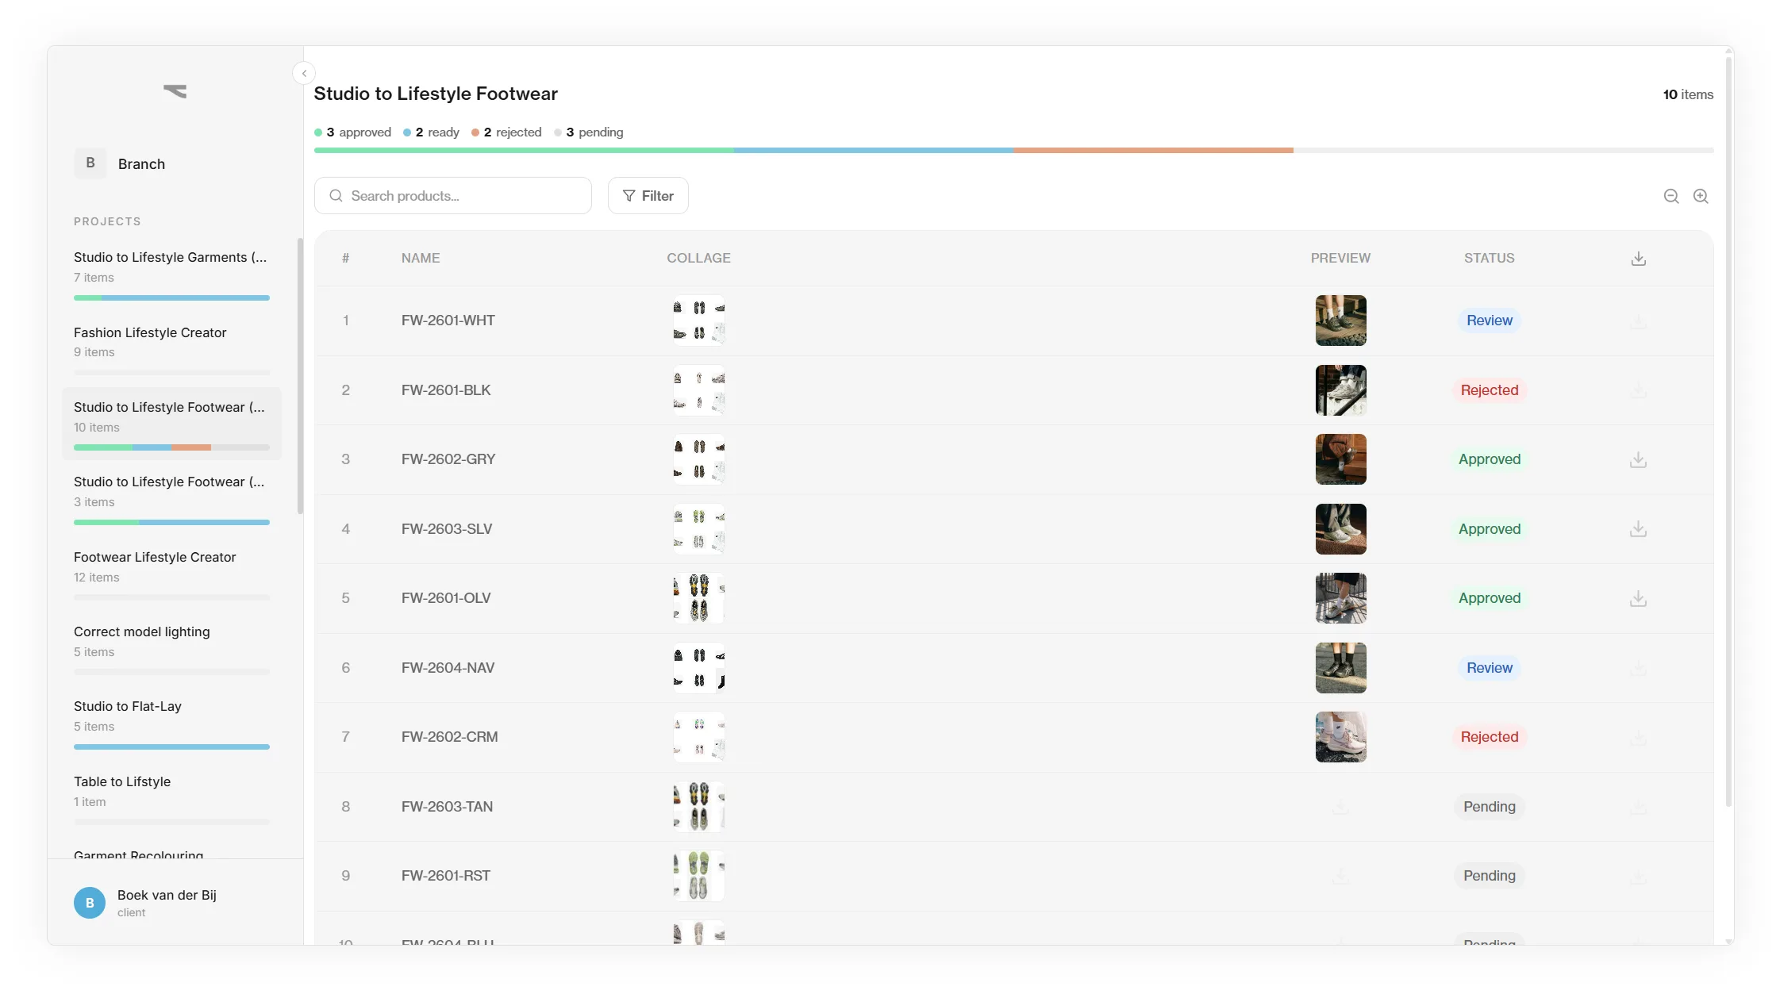Open the FW-2601-BLK product entry

coord(446,390)
